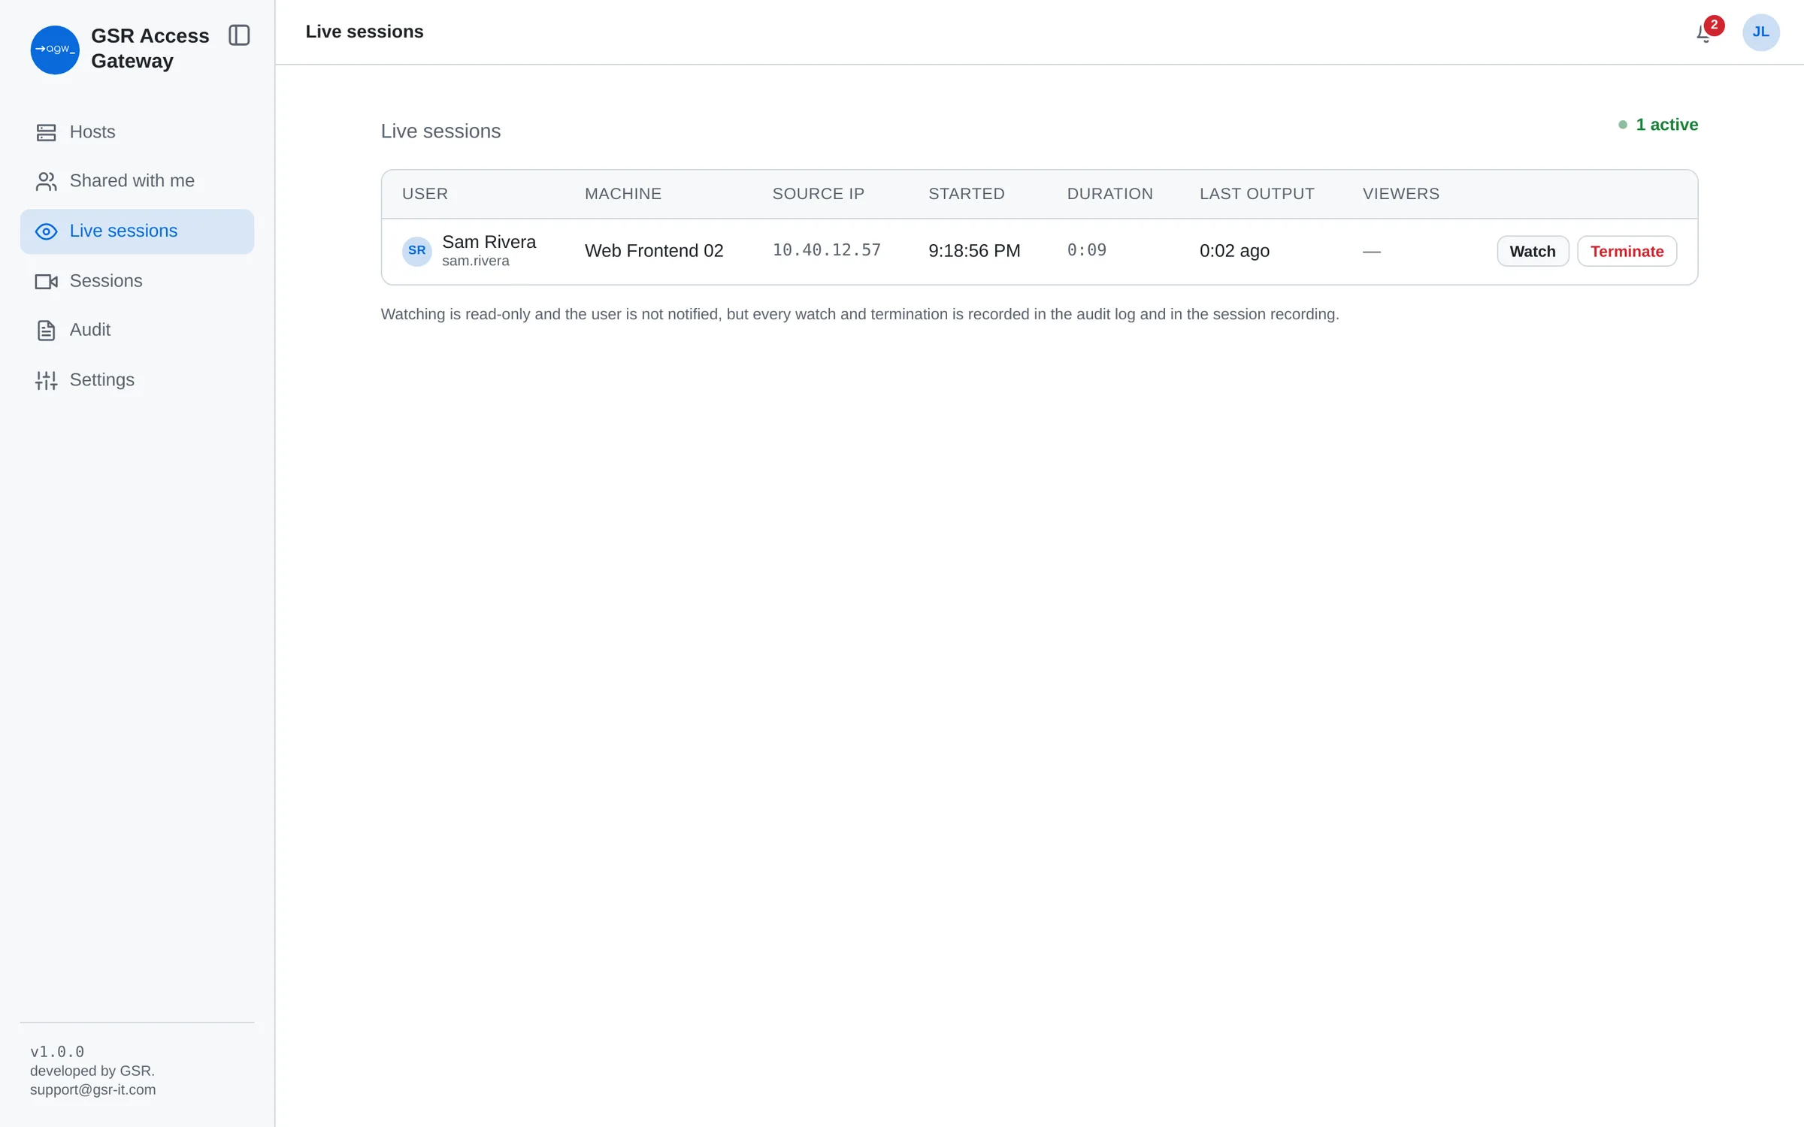The width and height of the screenshot is (1804, 1127).
Task: Click the developed by GSR text
Action: pos(92,1071)
